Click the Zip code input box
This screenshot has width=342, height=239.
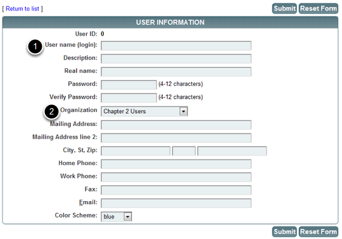(x=232, y=151)
